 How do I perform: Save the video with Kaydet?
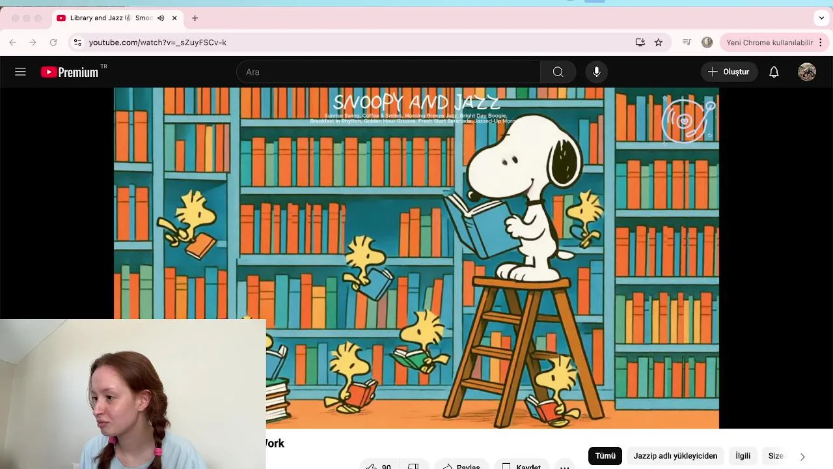pyautogui.click(x=521, y=466)
